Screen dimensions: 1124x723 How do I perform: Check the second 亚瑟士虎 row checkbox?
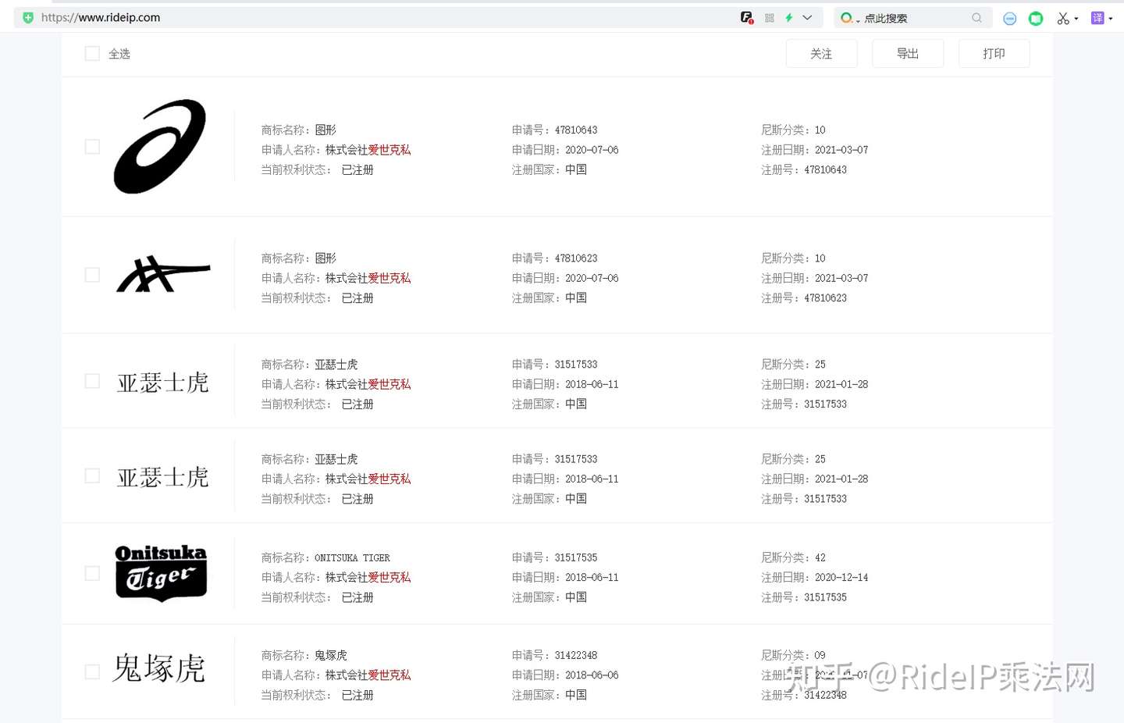point(92,475)
